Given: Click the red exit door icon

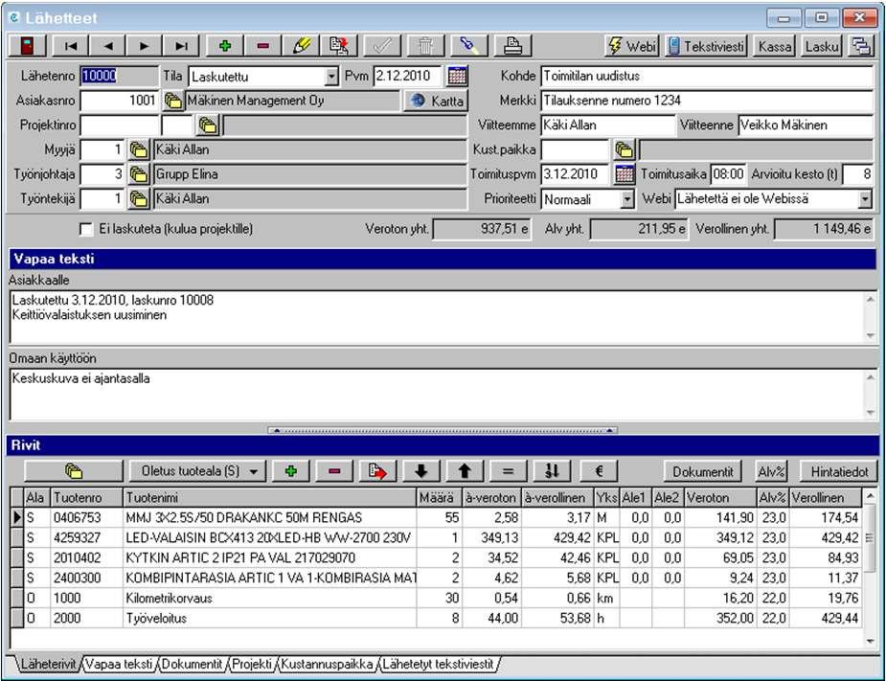Looking at the screenshot, I should 27,46.
